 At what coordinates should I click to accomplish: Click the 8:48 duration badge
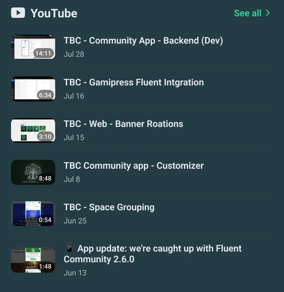click(45, 178)
